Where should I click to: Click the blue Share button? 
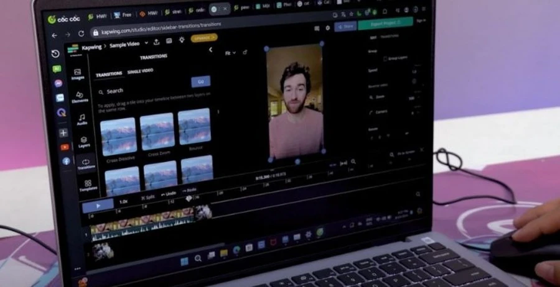(345, 26)
